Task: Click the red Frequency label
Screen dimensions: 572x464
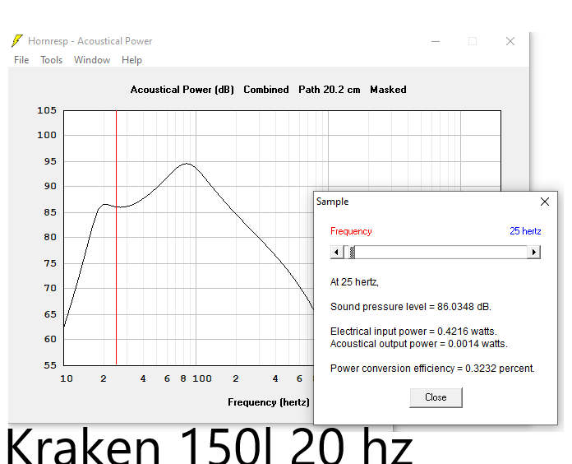Action: pyautogui.click(x=351, y=231)
